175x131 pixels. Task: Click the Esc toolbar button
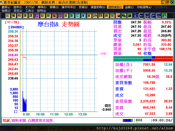(x=141, y=16)
